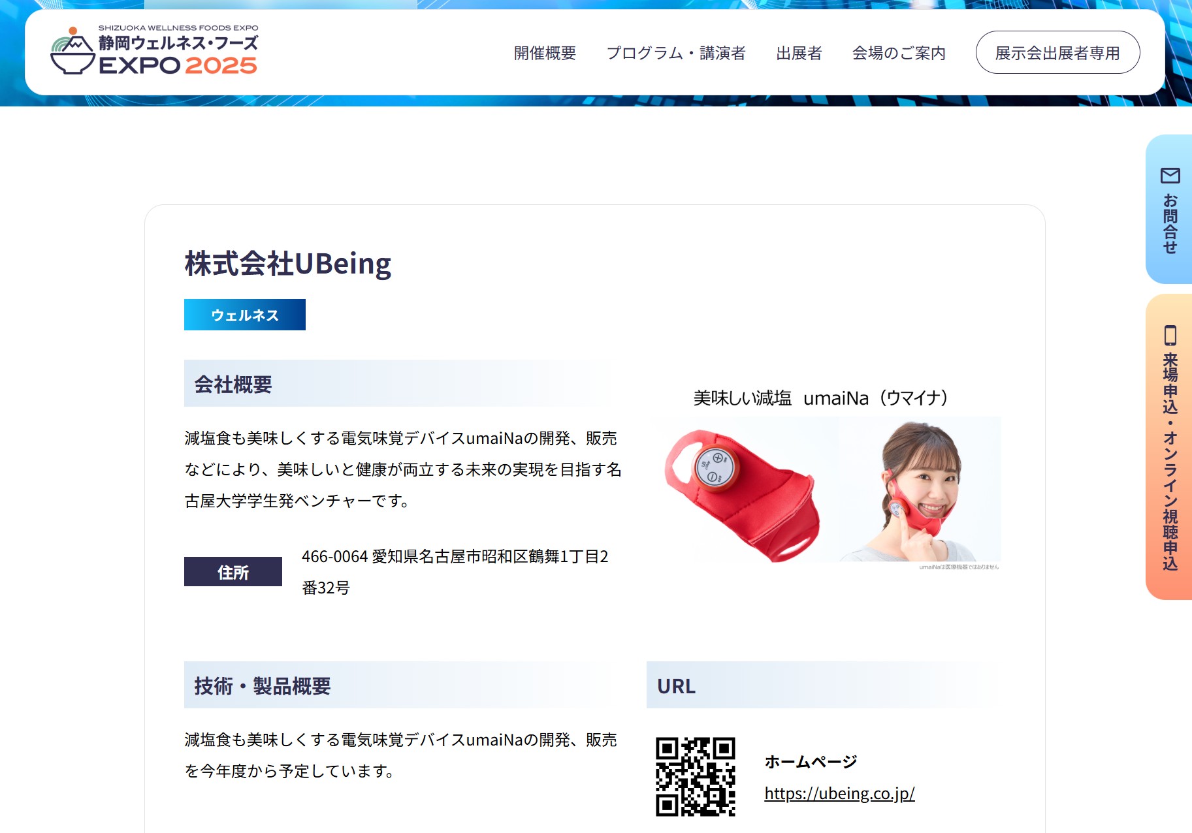This screenshot has height=833, width=1192.
Task: Click the dark 住所 label
Action: pyautogui.click(x=233, y=572)
